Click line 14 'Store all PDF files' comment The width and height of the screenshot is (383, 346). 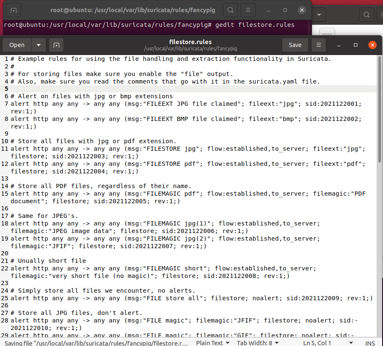101,186
